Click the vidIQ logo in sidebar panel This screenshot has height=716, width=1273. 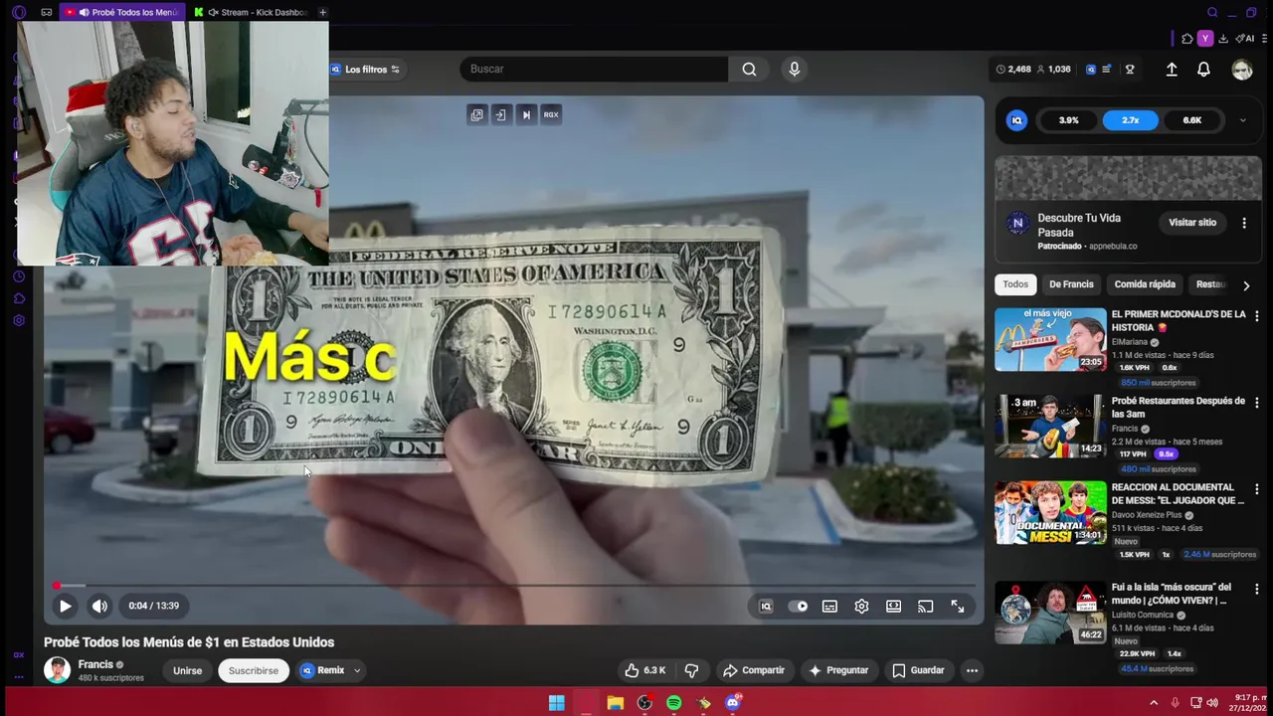point(1016,120)
